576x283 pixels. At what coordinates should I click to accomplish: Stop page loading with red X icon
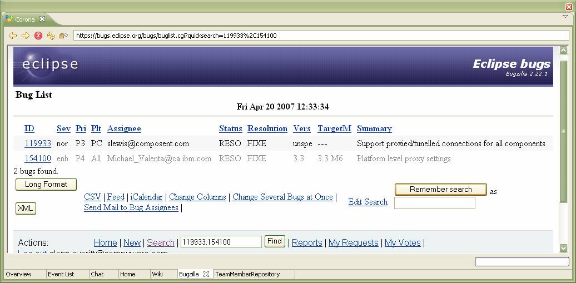38,36
